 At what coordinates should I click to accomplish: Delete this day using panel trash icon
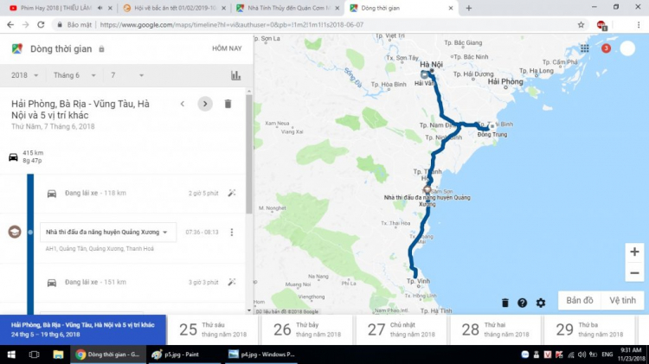tap(228, 104)
